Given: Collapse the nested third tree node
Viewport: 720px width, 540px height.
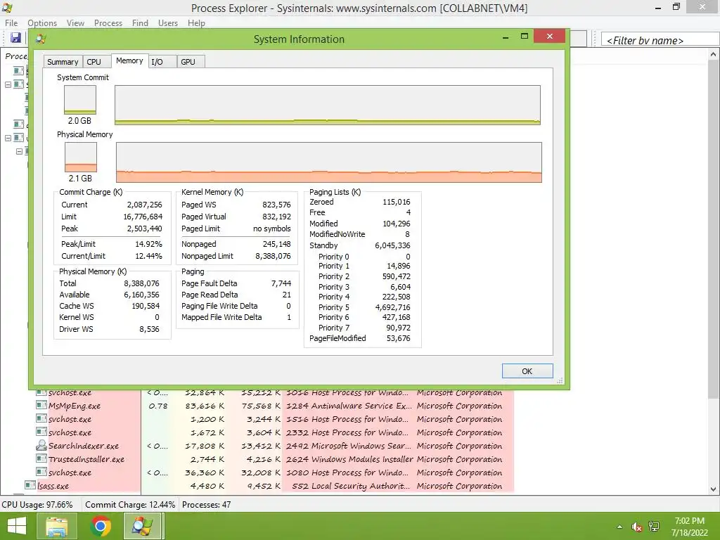Looking at the screenshot, I should coord(19,151).
